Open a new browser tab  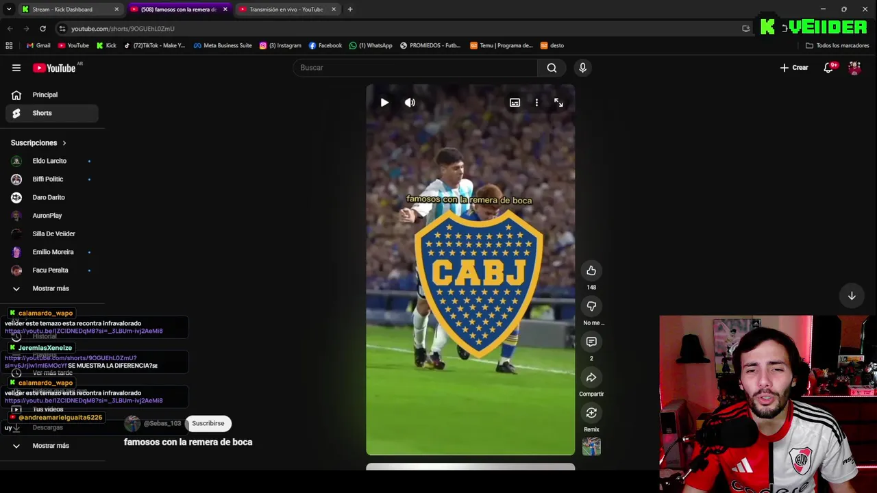point(350,10)
